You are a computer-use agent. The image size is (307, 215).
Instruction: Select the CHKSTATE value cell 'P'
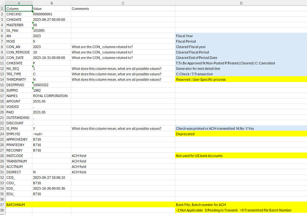coord(51,63)
